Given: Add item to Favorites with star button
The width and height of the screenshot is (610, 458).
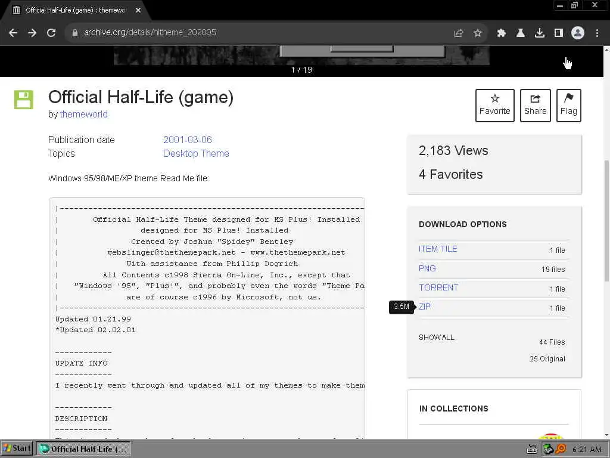Looking at the screenshot, I should click(494, 105).
